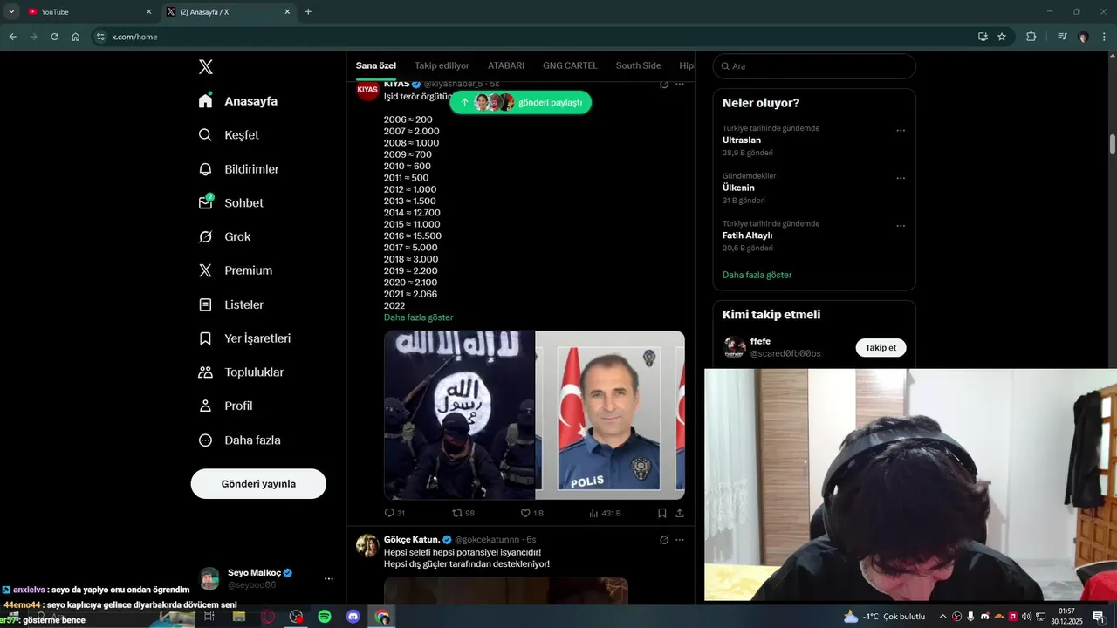Switch to ATABARI tab
This screenshot has width=1117, height=628.
pyautogui.click(x=506, y=65)
